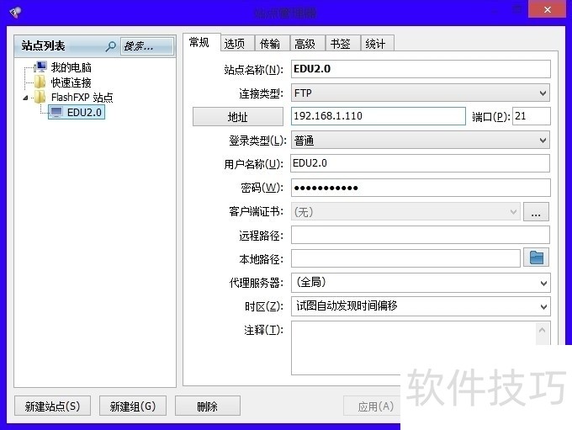Expand the 代理服务器 (全局) dropdown
Viewport: 572px width, 430px height.
(x=420, y=283)
